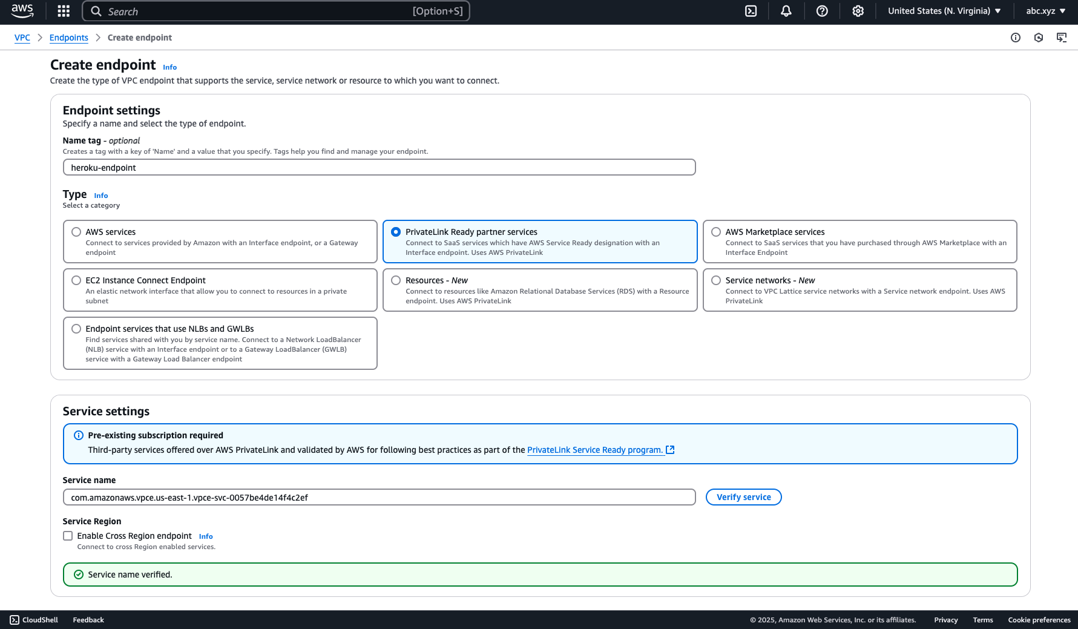The height and width of the screenshot is (629, 1078).
Task: Select AWS services type
Action: (x=76, y=232)
